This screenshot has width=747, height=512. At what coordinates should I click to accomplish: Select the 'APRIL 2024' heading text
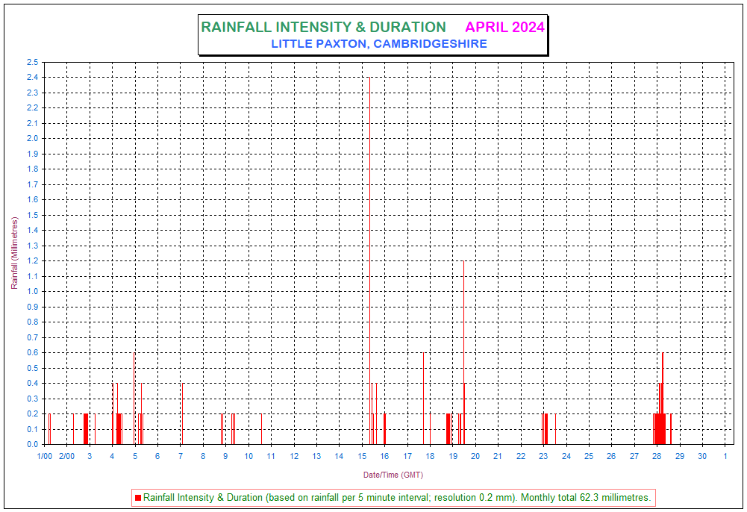pyautogui.click(x=504, y=27)
